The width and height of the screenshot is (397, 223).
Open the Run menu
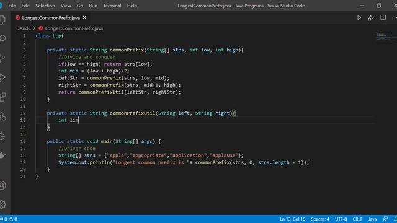pos(93,6)
